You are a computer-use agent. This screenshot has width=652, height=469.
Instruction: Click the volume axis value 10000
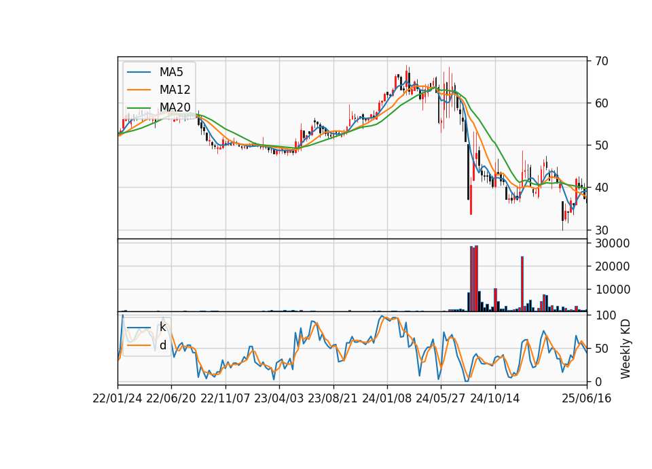612,290
